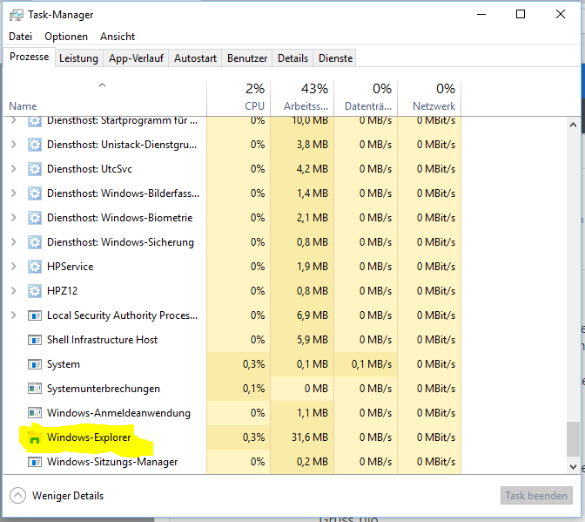Click the Weniger Details link

[x=68, y=496]
